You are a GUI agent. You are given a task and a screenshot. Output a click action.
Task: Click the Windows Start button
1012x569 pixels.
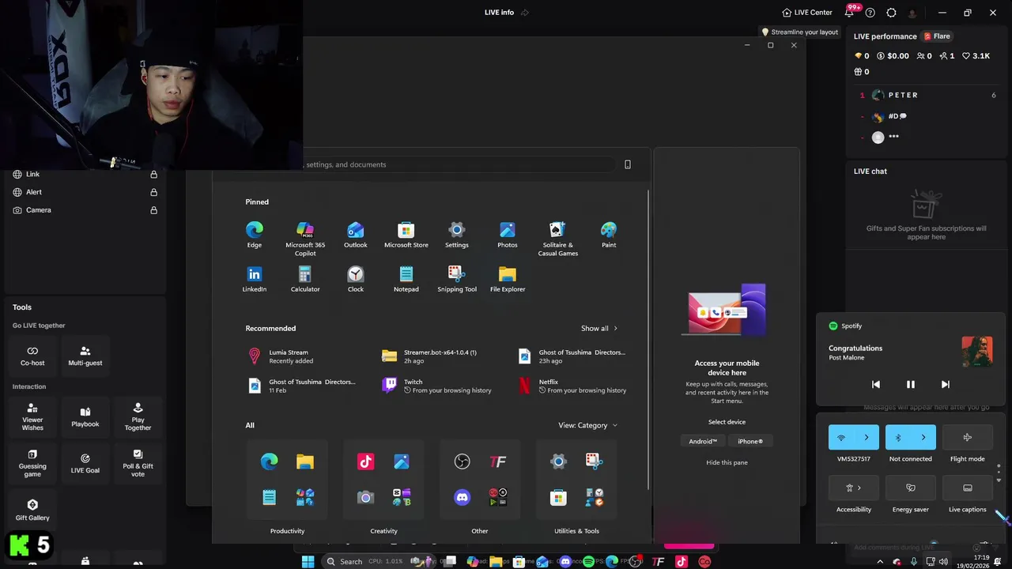[308, 562]
